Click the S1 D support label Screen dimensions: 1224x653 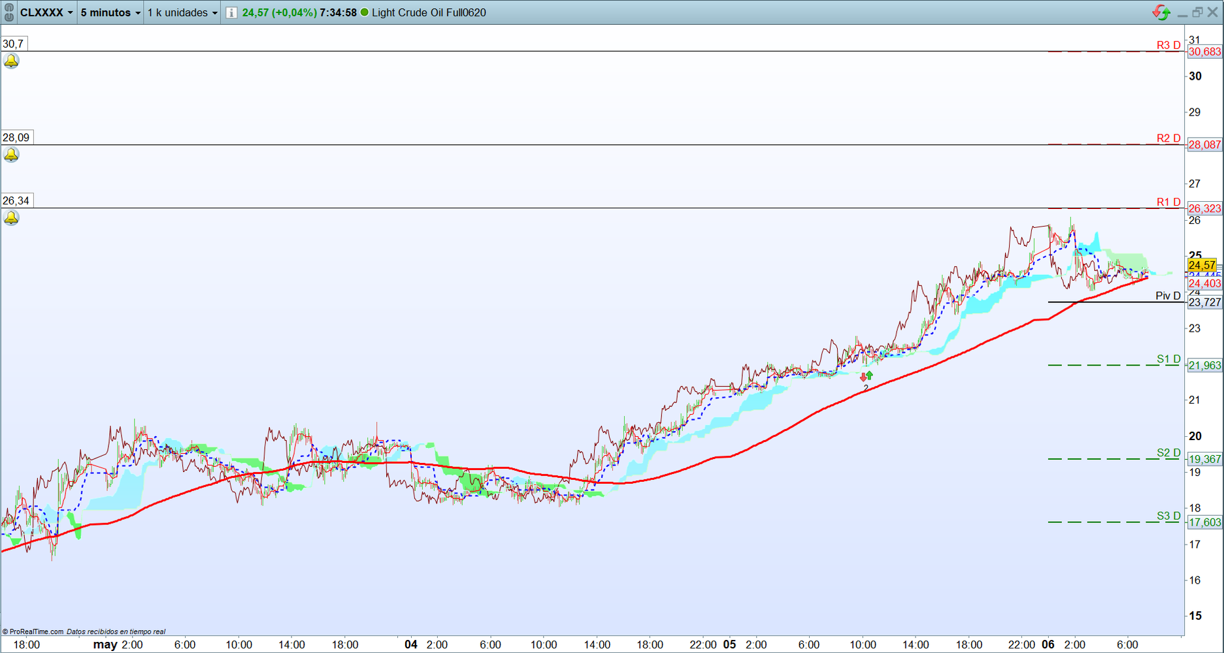1168,359
